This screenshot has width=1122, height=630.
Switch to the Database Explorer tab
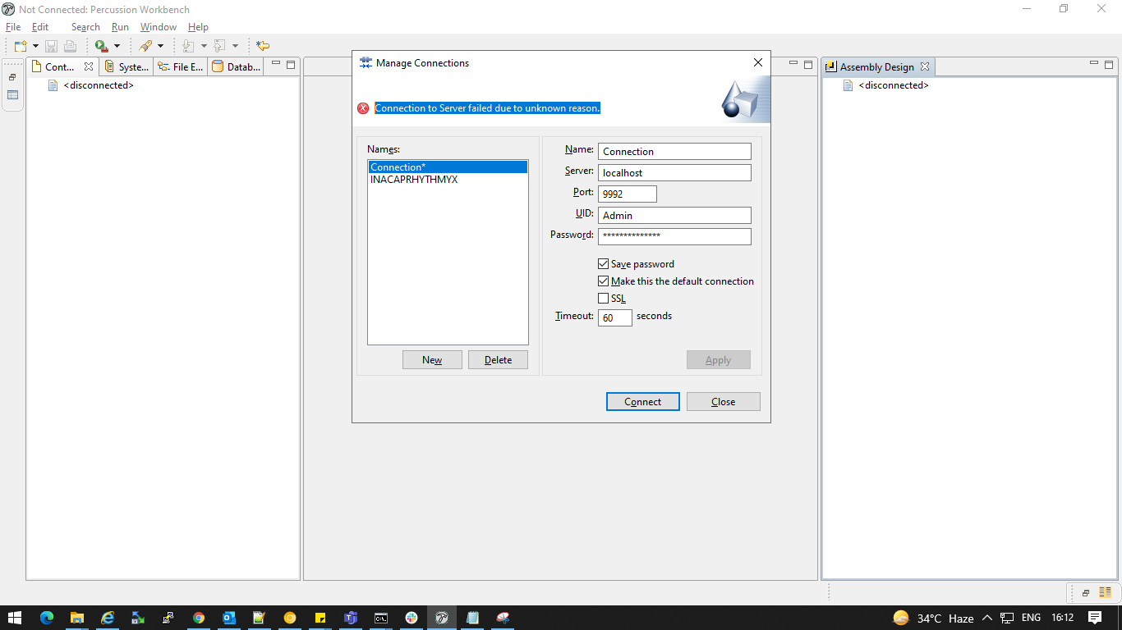[x=235, y=66]
